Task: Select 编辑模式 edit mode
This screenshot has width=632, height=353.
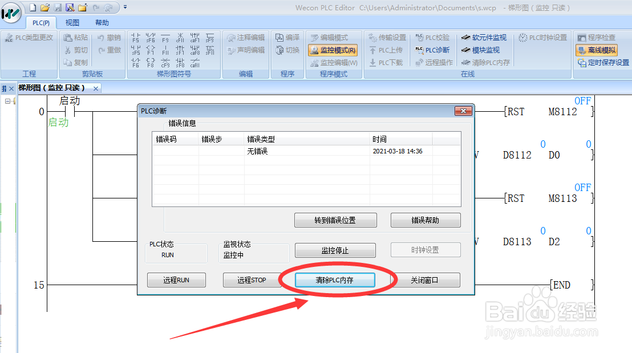Action: (329, 38)
